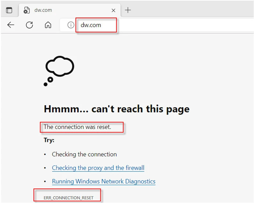This screenshot has width=254, height=204.
Task: Click "The connection was reset." message
Action: point(77,127)
